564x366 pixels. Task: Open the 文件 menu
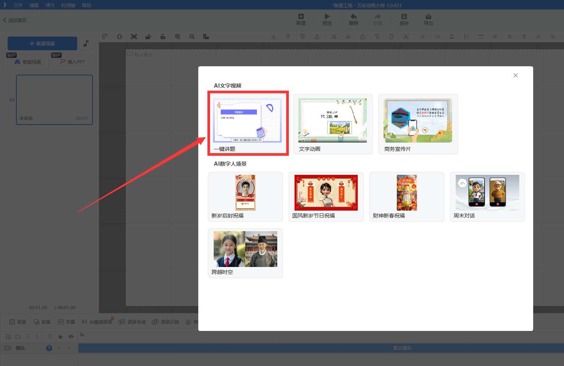pos(18,5)
